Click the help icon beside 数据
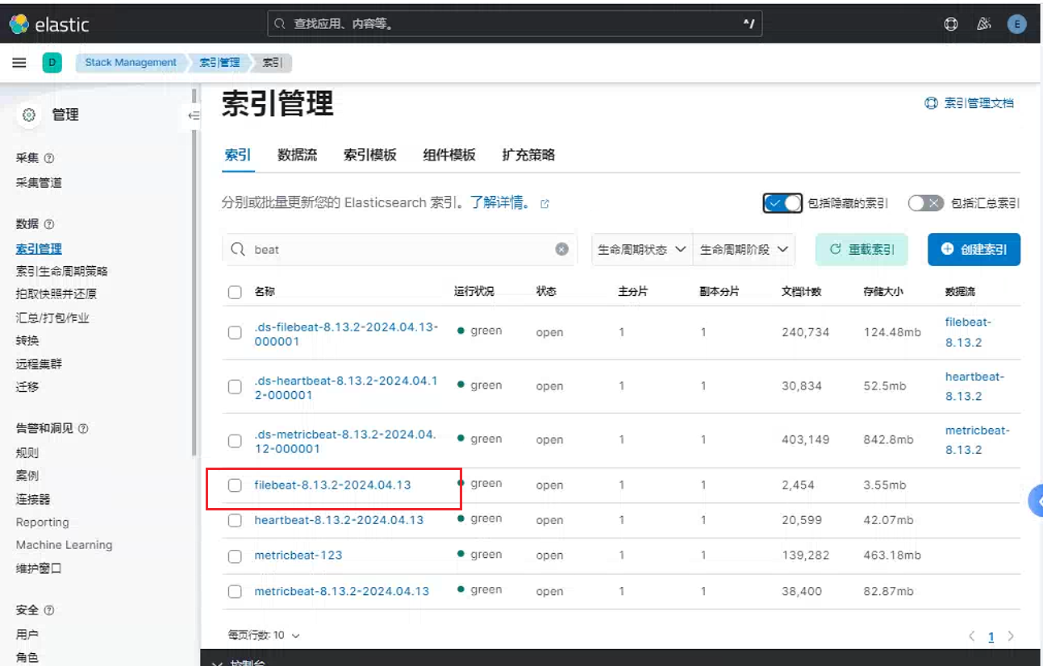 49,224
